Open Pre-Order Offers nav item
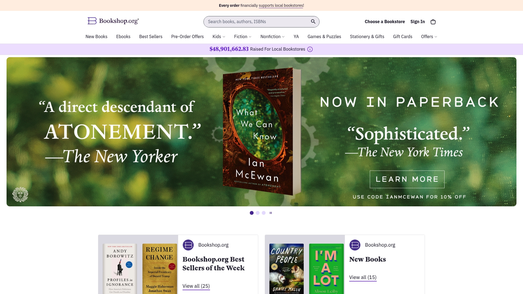 [x=187, y=36]
